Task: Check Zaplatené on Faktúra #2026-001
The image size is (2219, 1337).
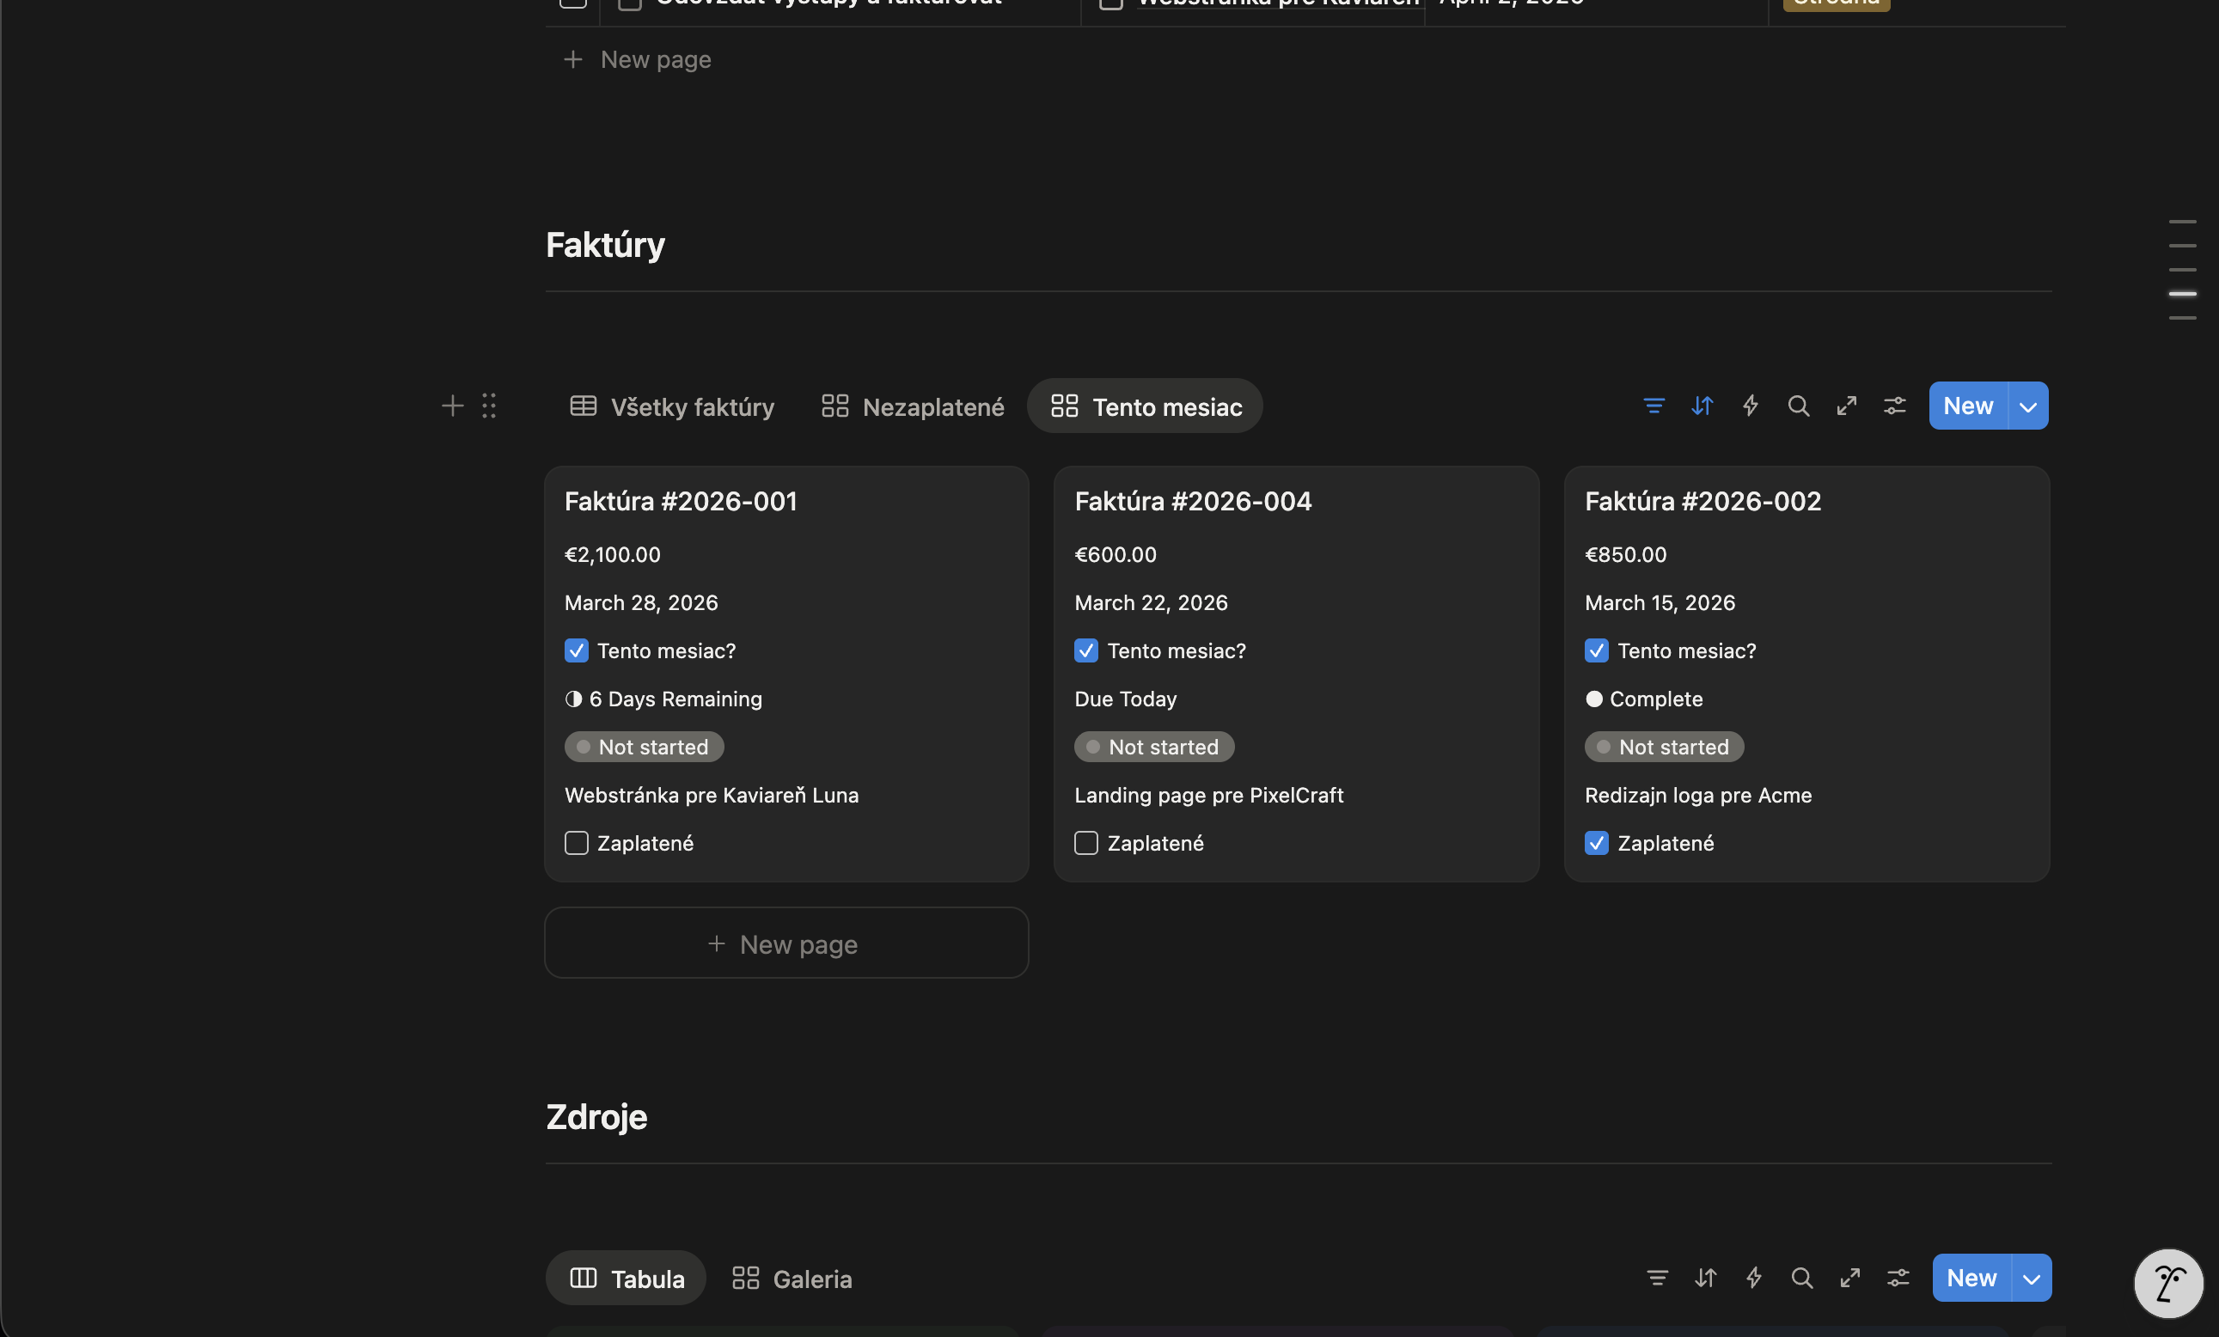Action: (577, 844)
